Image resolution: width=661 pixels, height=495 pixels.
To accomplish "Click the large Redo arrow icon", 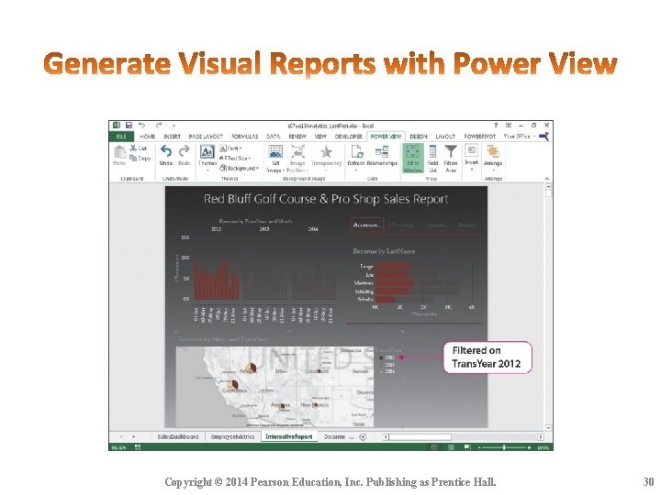I will (185, 151).
